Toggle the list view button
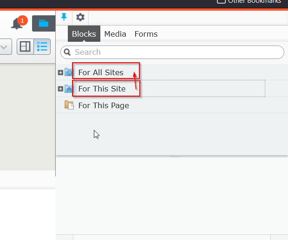 tap(43, 47)
